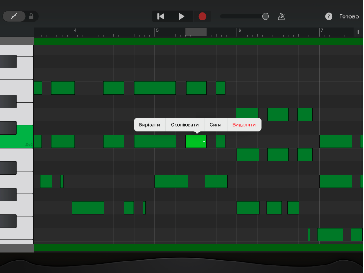Click bar 4 marker on the ruler

click(75, 30)
